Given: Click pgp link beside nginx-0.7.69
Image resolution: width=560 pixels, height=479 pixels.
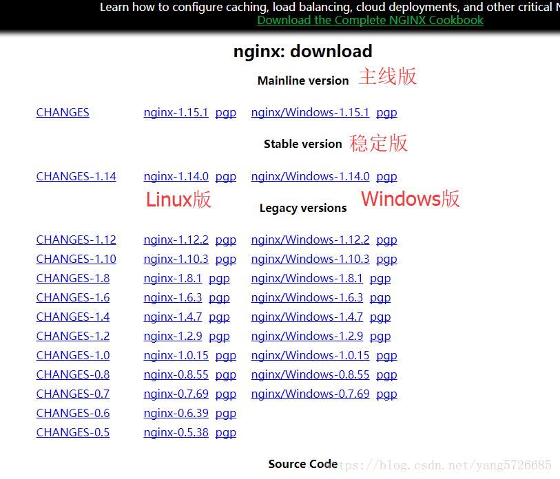Looking at the screenshot, I should pos(226,395).
